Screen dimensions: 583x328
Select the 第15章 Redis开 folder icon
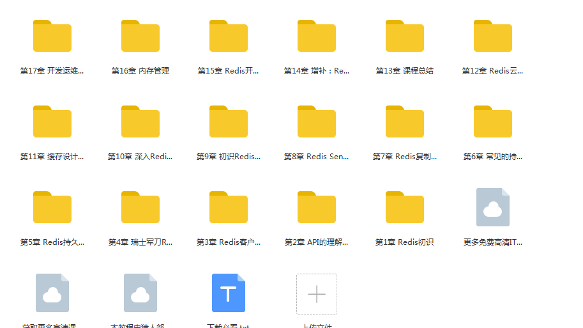228,36
